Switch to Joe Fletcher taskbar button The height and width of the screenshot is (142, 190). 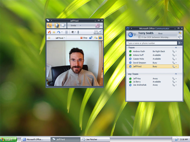click(x=95, y=140)
